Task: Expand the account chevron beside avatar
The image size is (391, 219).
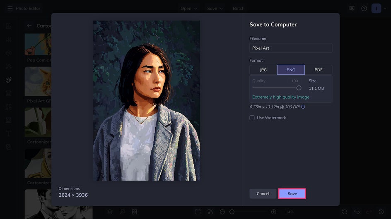Action: point(385,8)
